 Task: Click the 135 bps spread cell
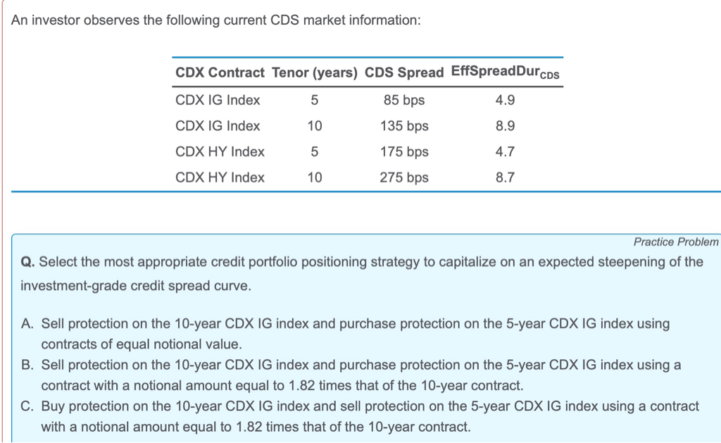coord(404,126)
